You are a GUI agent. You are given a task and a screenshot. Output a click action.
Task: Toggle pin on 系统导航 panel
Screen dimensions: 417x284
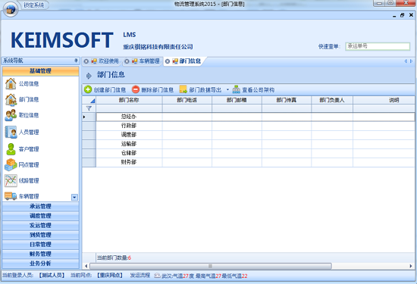[76, 61]
